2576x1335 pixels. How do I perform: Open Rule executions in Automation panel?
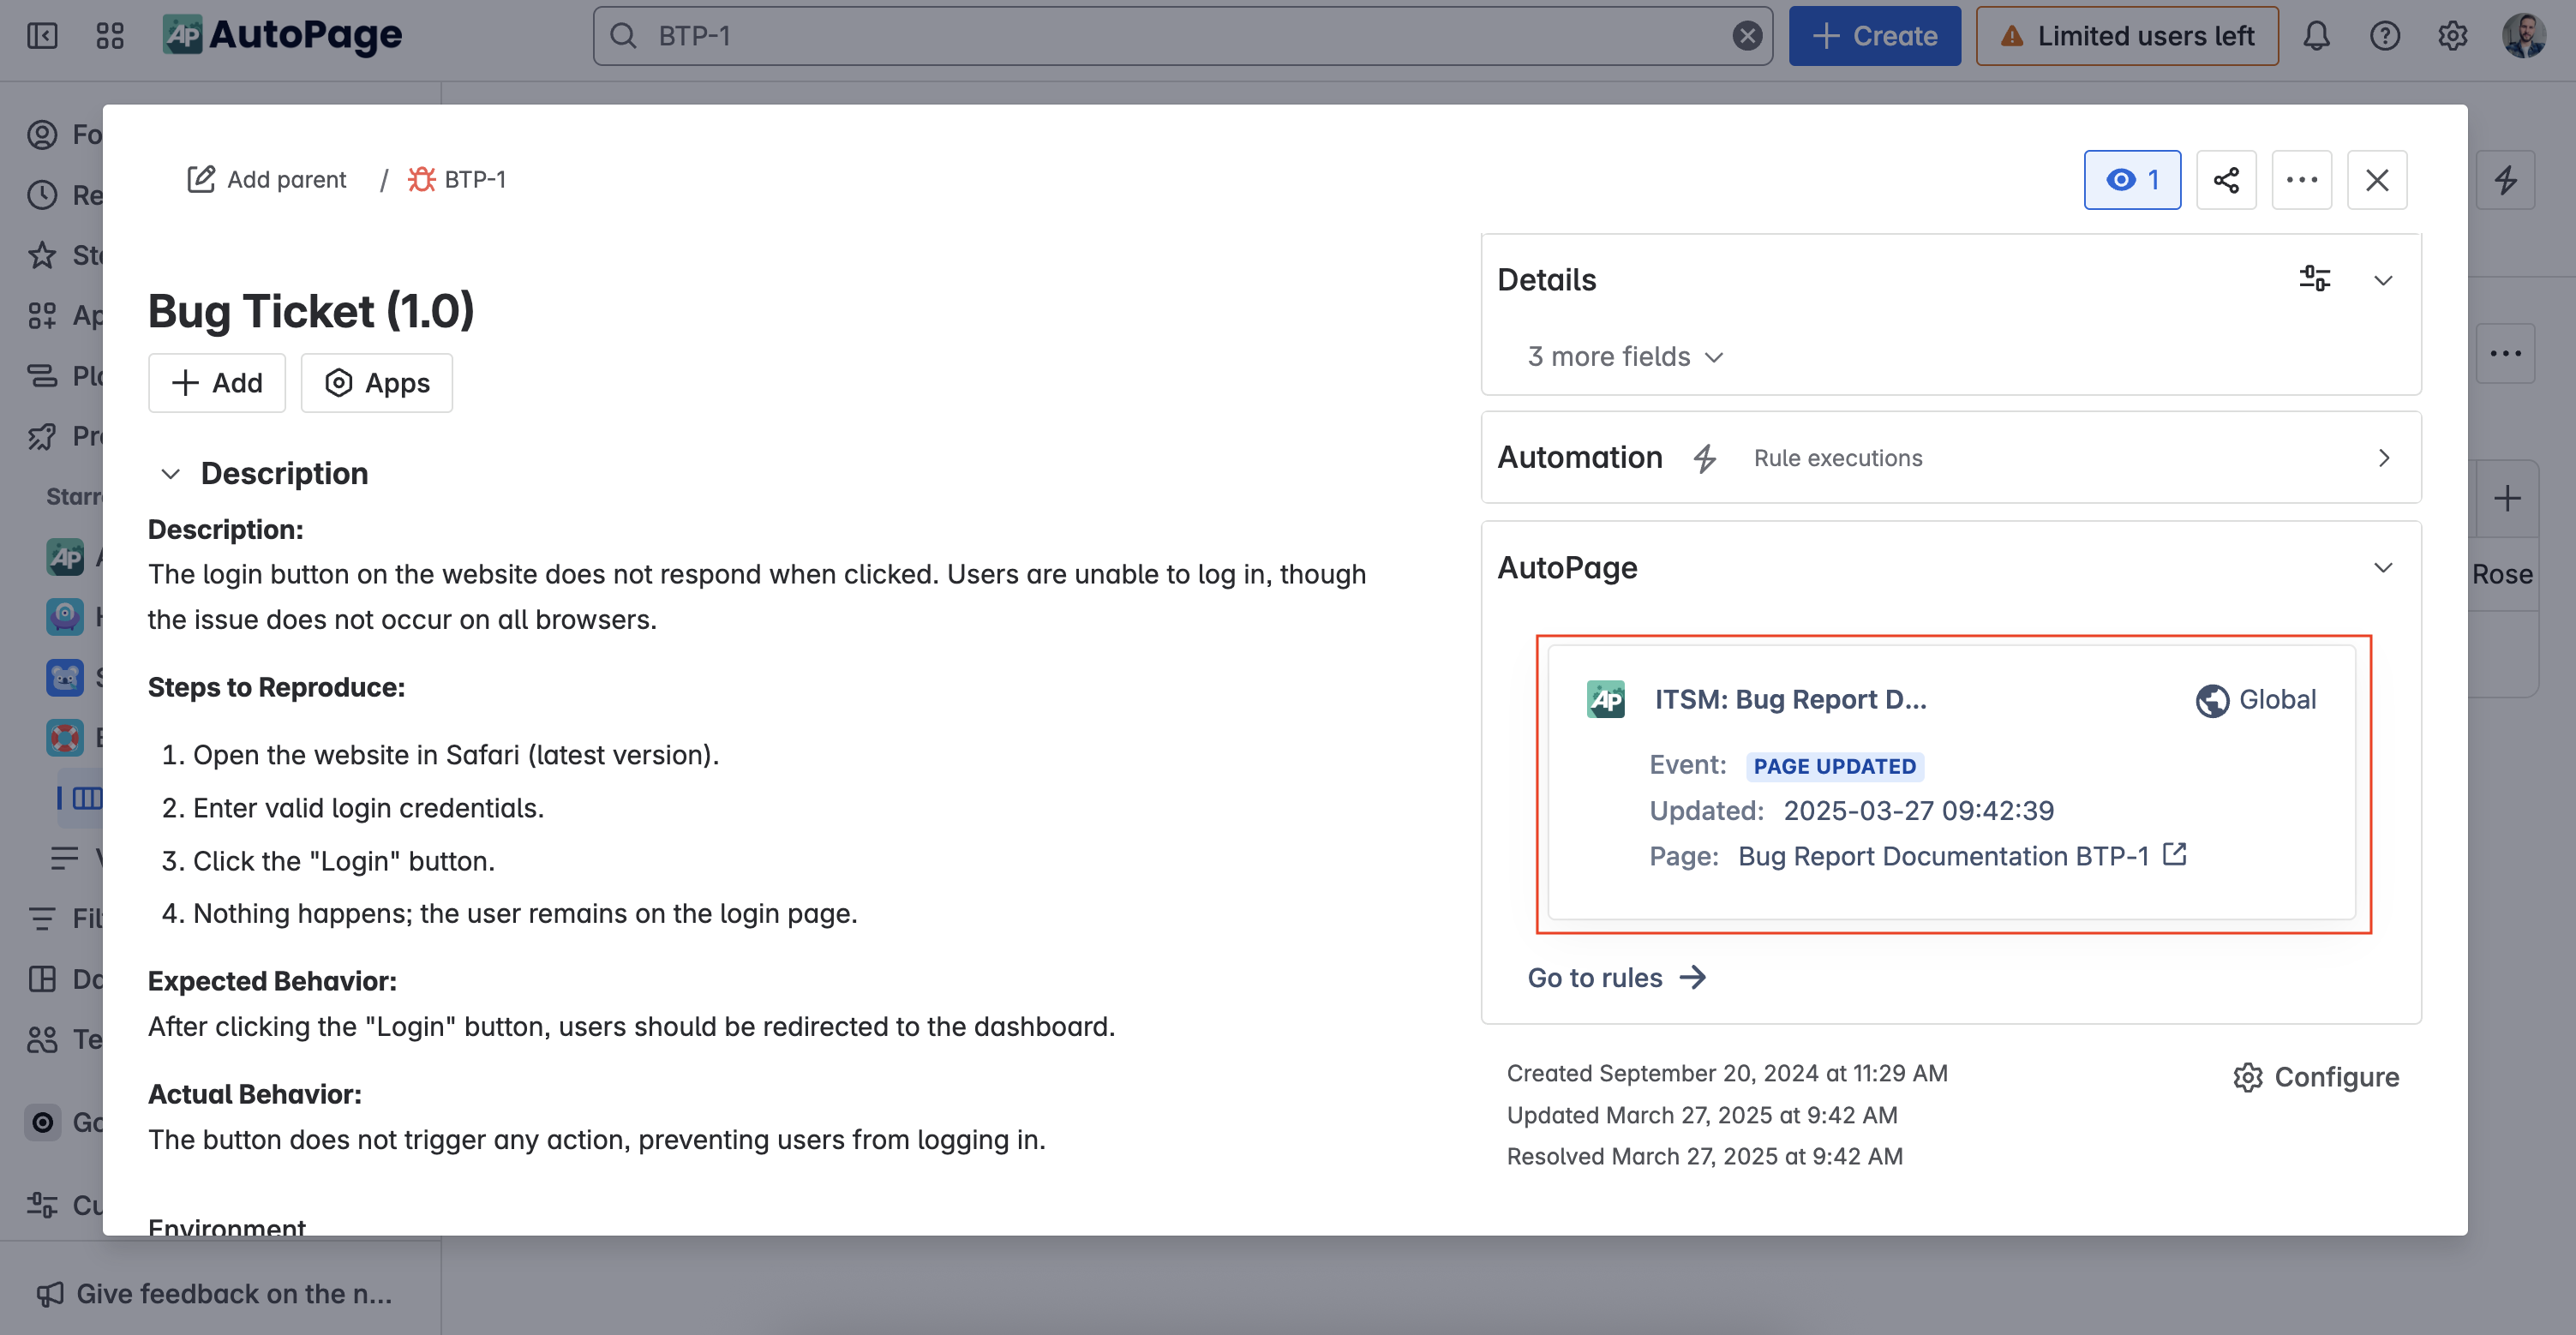pos(1838,457)
